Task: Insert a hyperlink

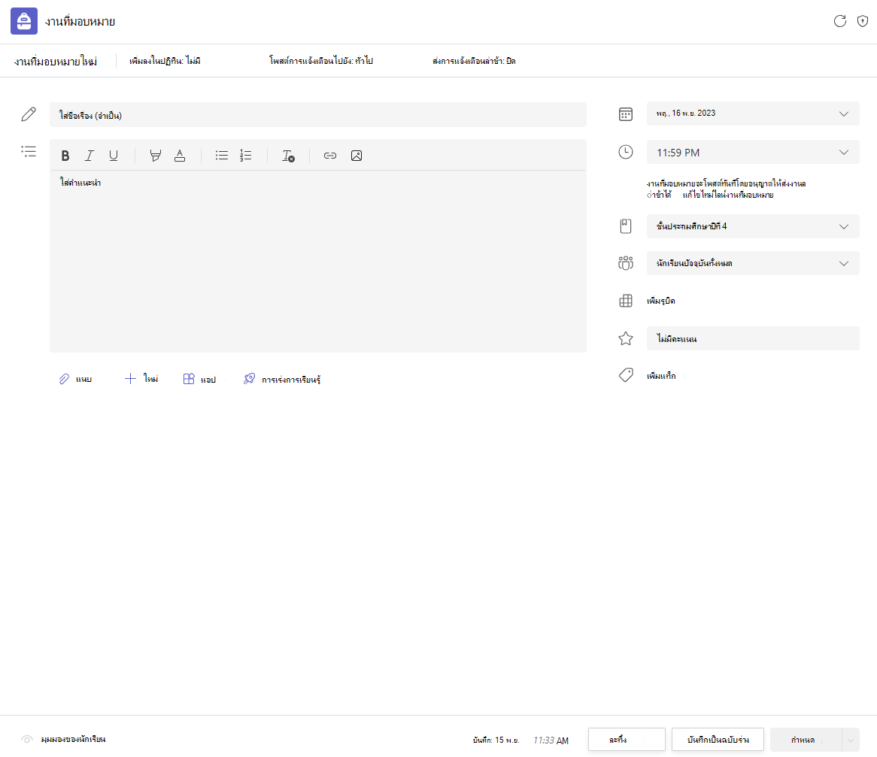Action: pos(330,156)
